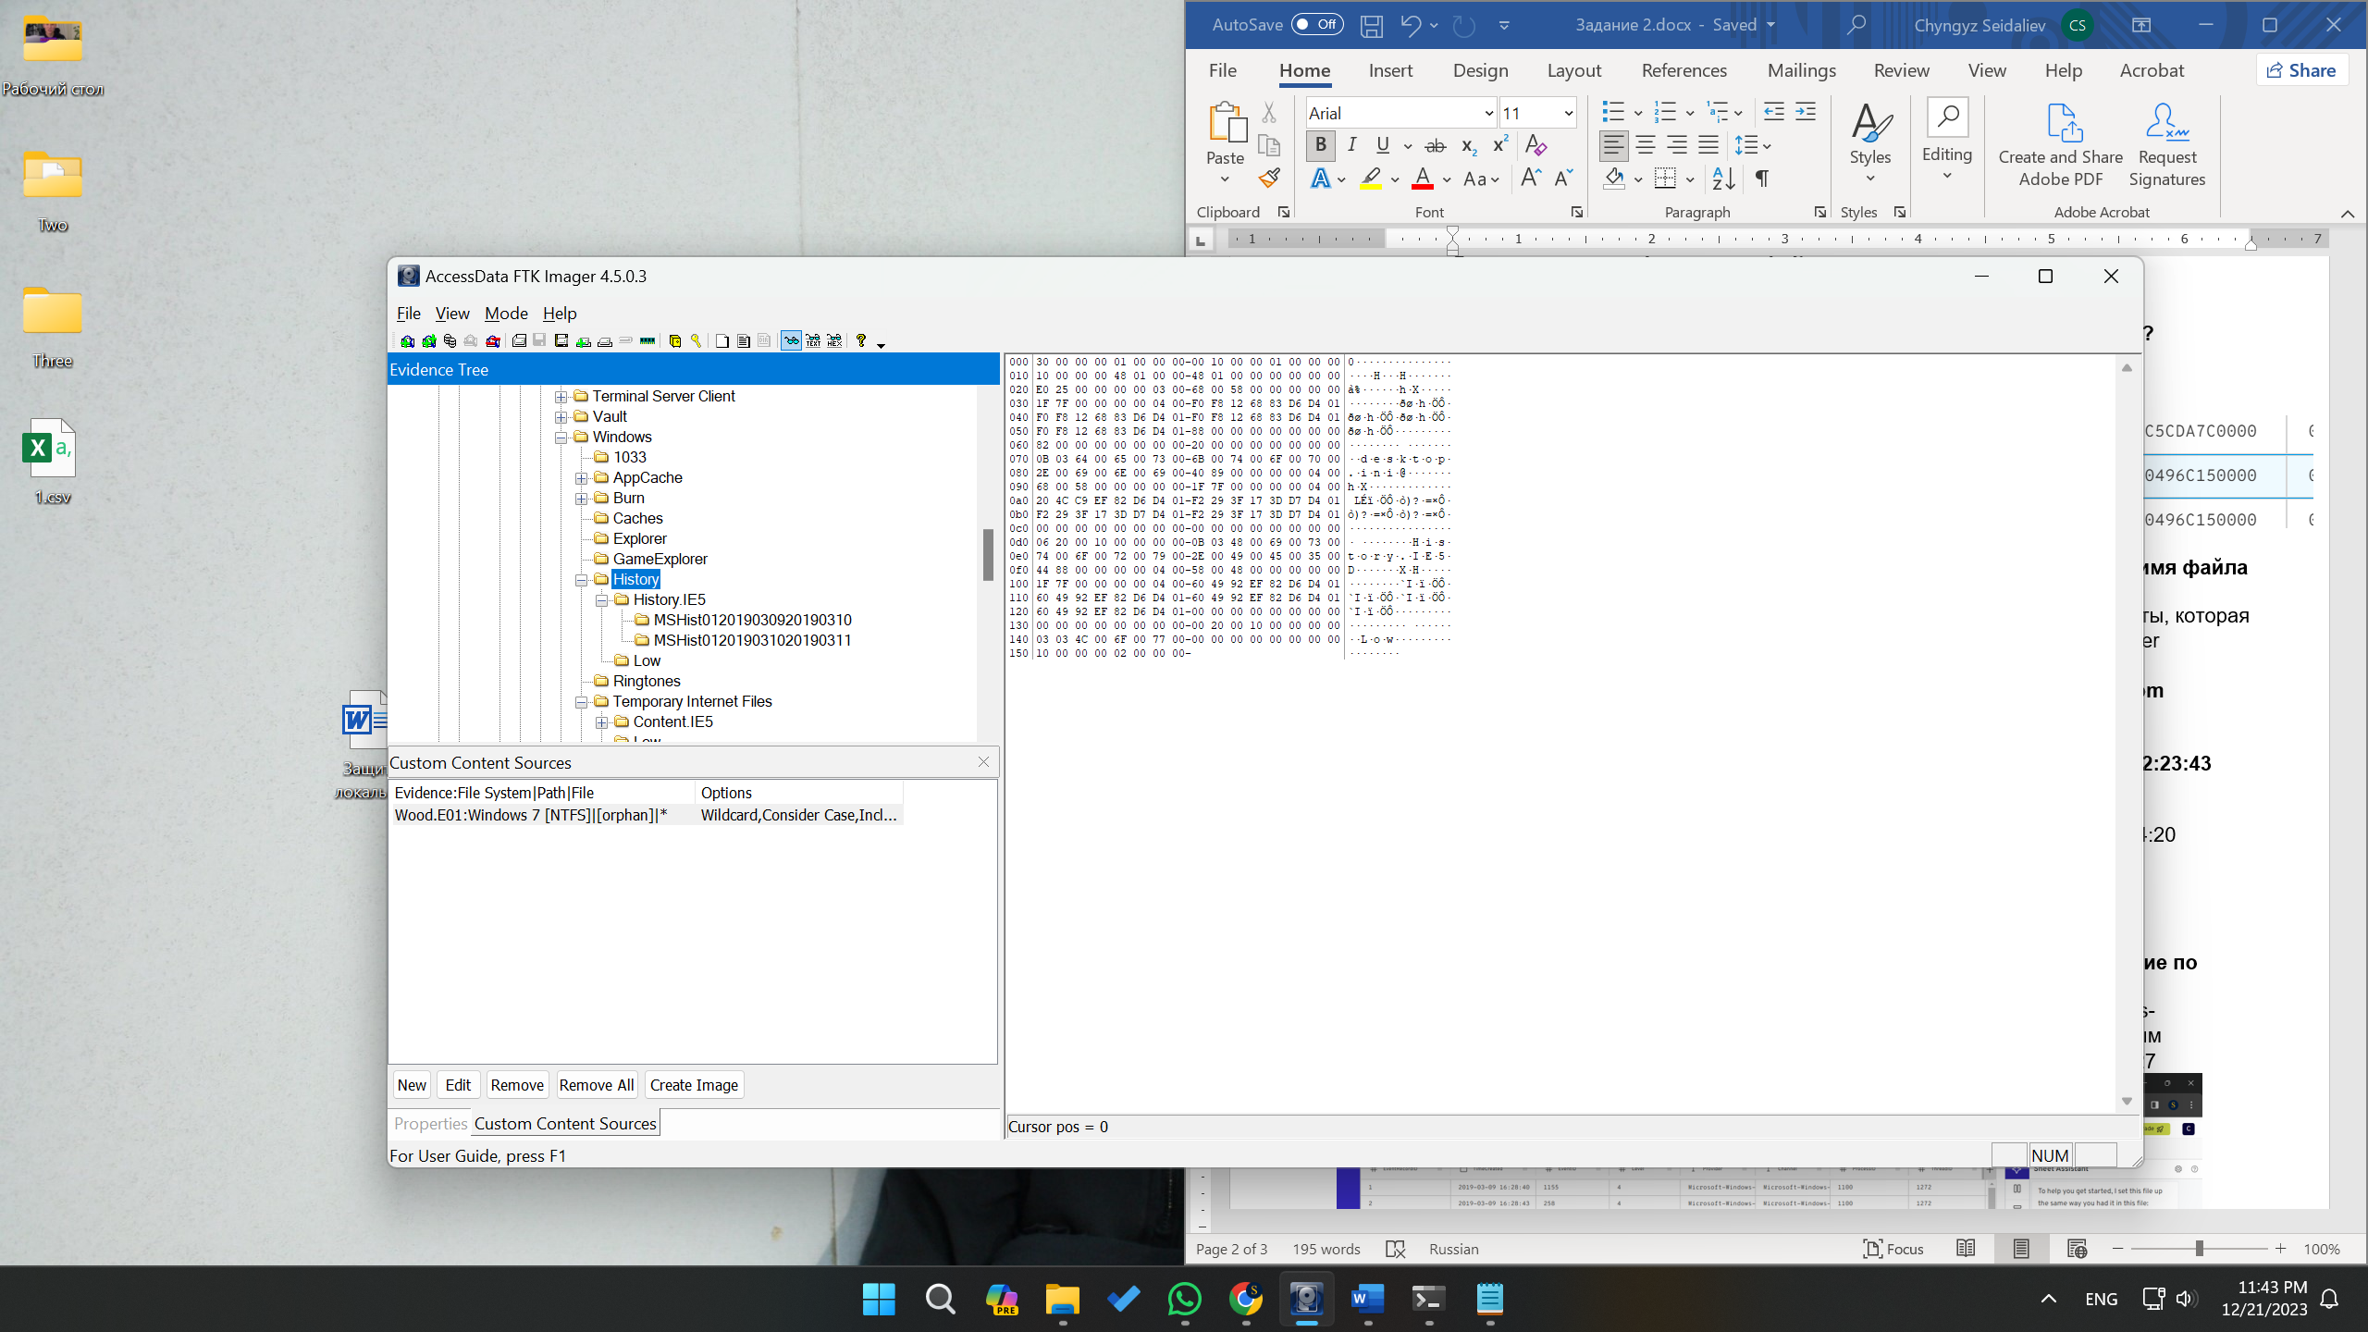The width and height of the screenshot is (2368, 1332).
Task: Toggle Strikethrough formatting in Word
Action: pos(1435,145)
